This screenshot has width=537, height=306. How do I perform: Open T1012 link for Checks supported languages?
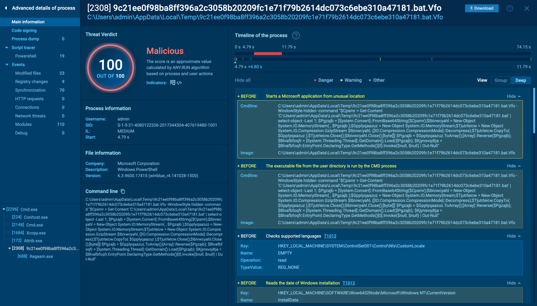click(x=330, y=236)
